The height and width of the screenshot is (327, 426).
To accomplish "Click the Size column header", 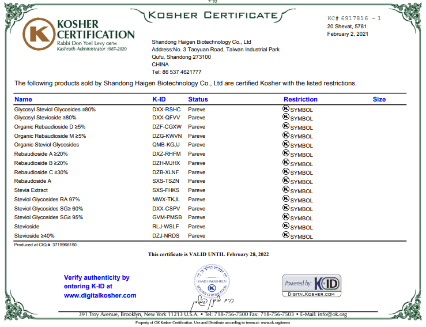I will click(x=379, y=100).
